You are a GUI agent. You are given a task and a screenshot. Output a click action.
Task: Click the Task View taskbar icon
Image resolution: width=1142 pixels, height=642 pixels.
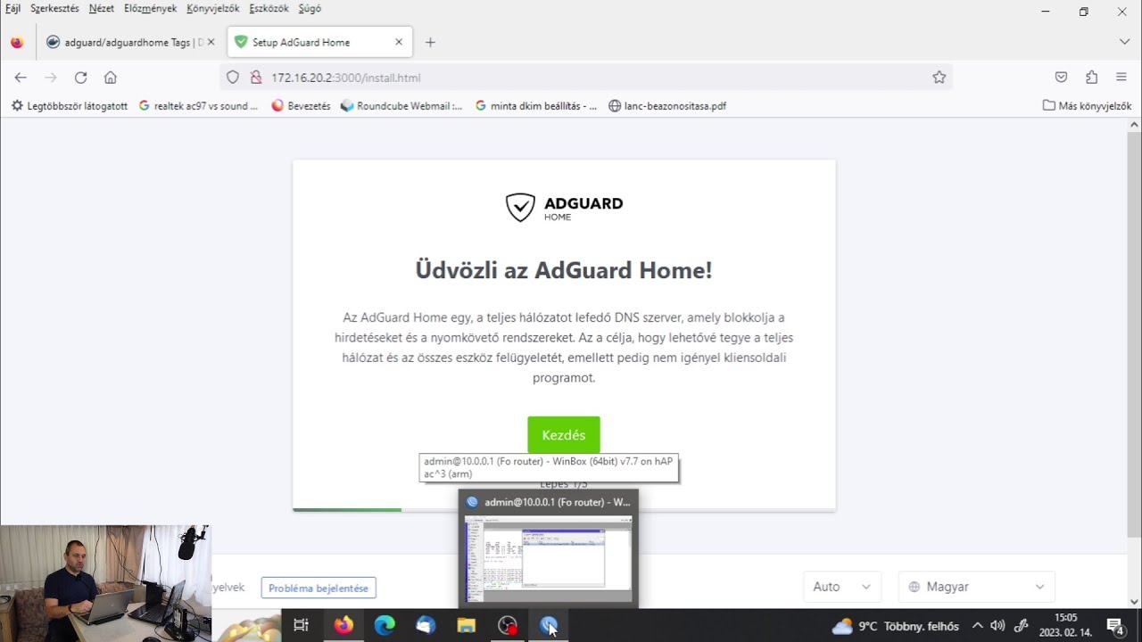point(301,626)
